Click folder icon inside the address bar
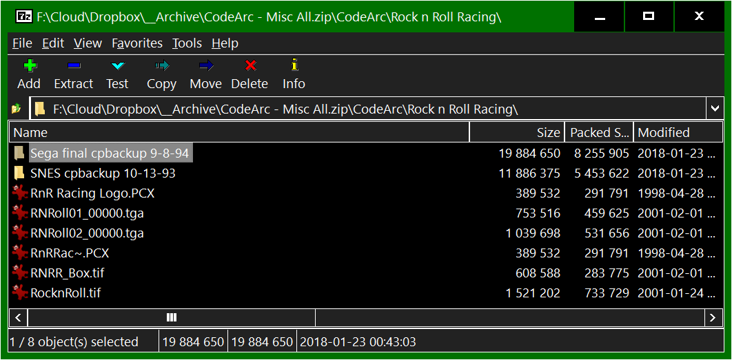The image size is (732, 360). pos(41,109)
